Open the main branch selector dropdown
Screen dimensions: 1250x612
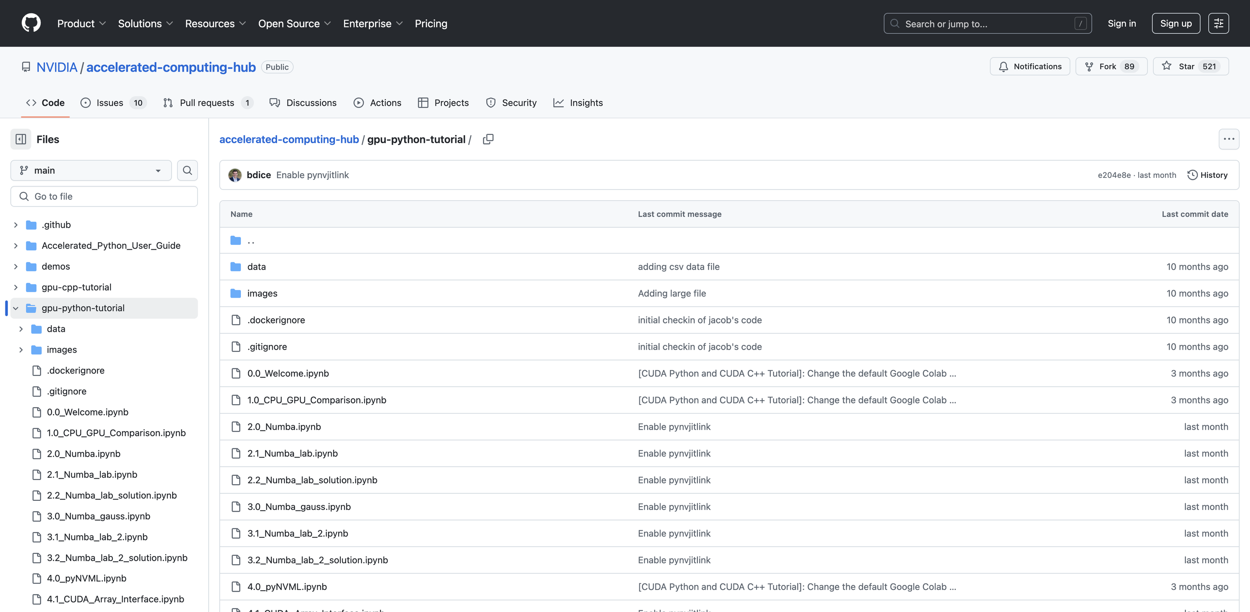(91, 170)
